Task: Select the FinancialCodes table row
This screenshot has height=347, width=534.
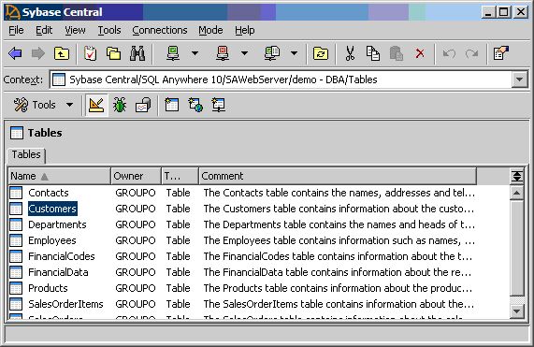Action: coord(242,256)
